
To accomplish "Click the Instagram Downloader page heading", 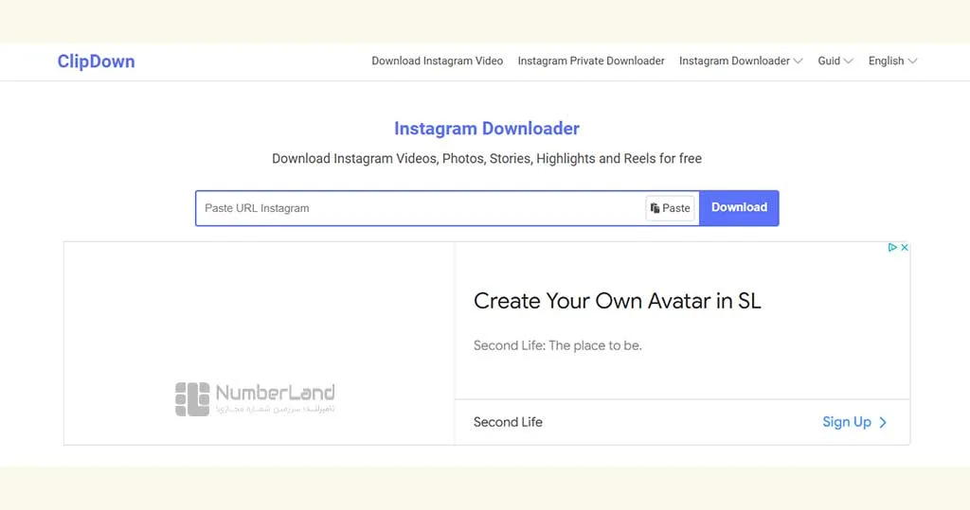I will pos(487,129).
